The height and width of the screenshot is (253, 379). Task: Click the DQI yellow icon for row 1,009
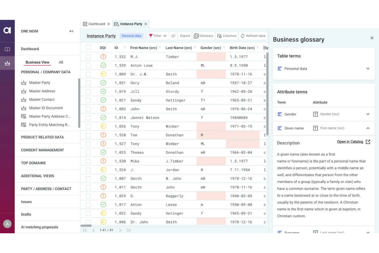click(103, 74)
